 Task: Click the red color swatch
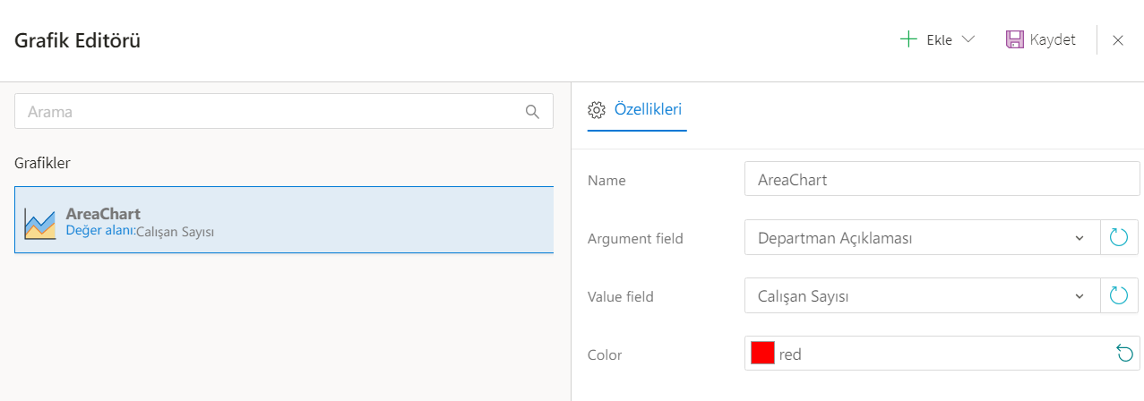click(762, 354)
